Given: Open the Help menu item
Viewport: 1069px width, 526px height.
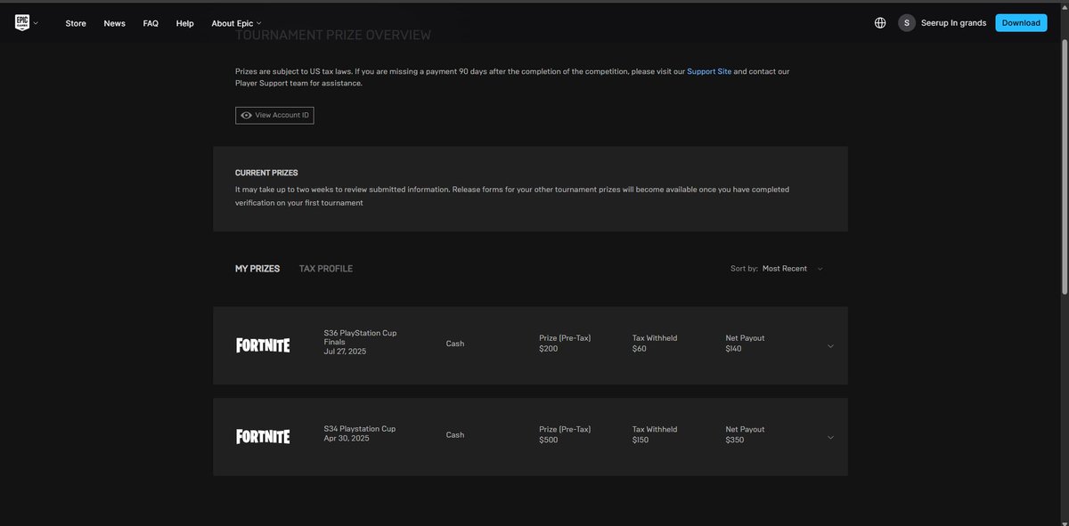Looking at the screenshot, I should pos(184,23).
